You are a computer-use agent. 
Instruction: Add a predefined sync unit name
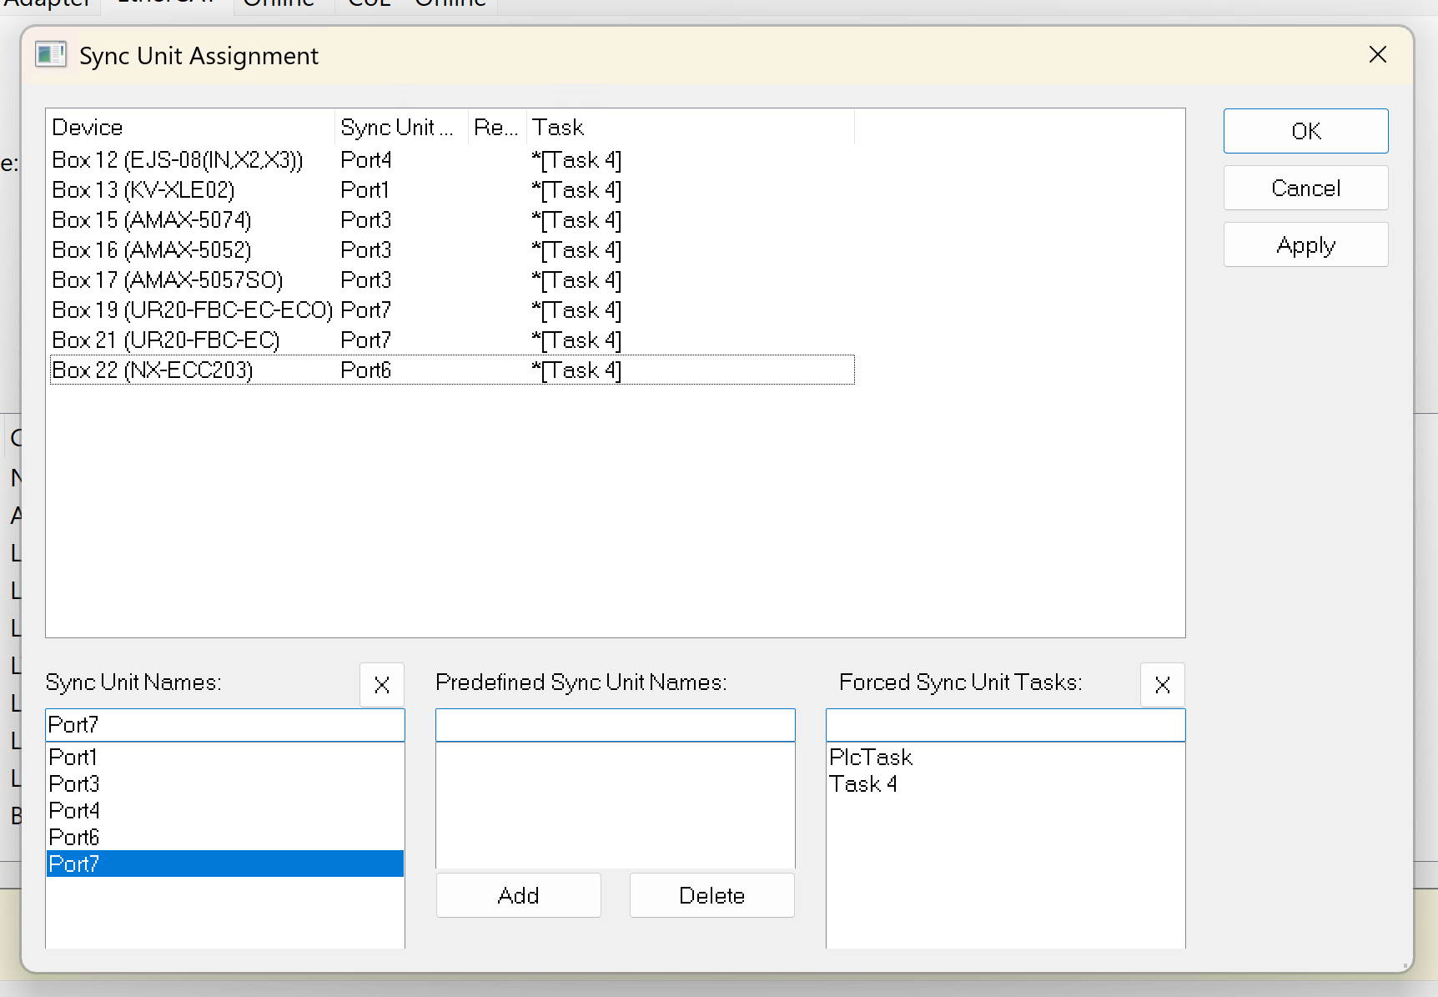click(x=518, y=895)
